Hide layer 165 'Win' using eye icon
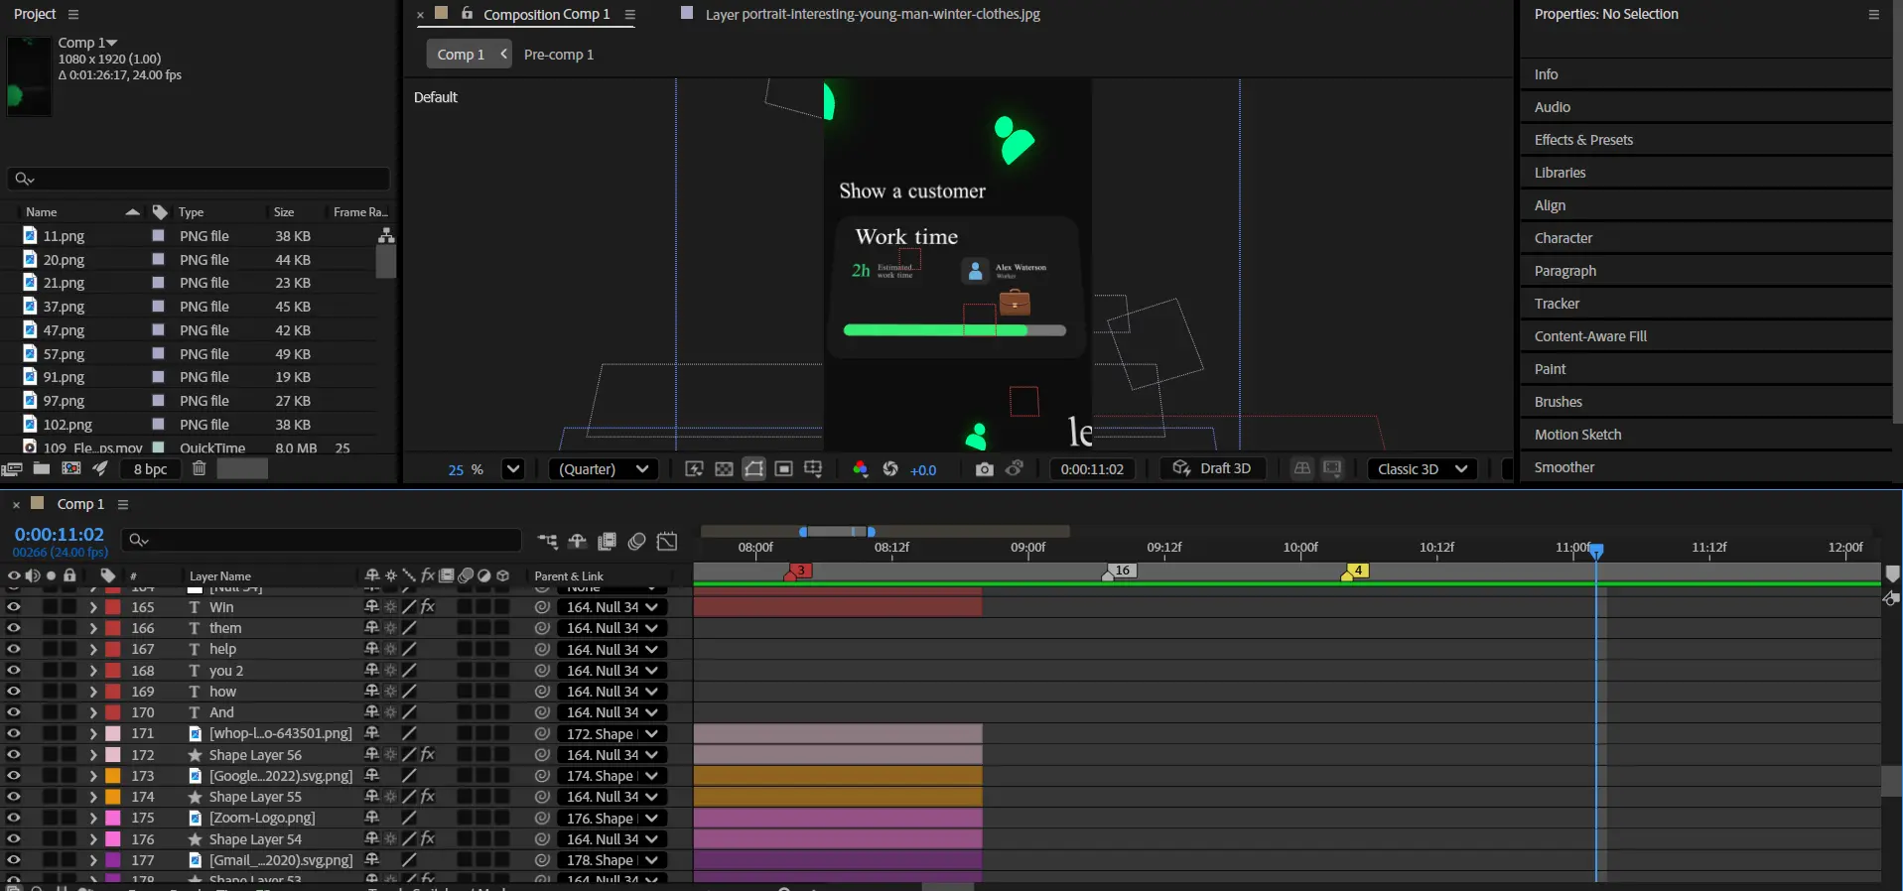The width and height of the screenshot is (1903, 891). 14,607
